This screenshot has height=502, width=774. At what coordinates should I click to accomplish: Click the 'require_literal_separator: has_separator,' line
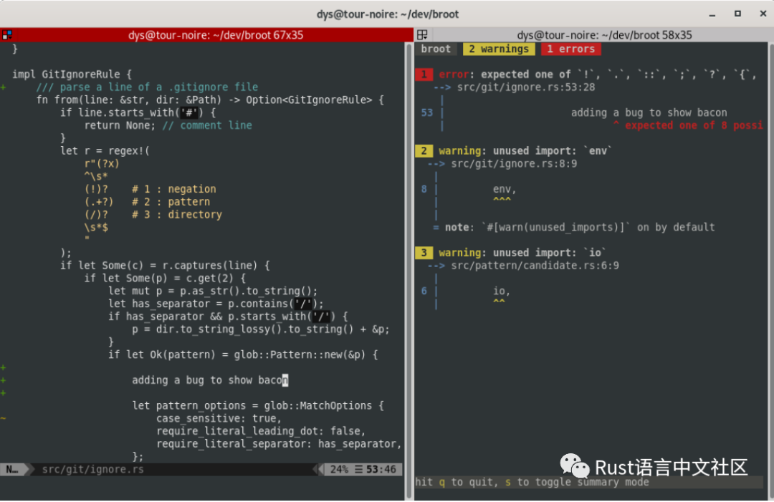tap(279, 444)
